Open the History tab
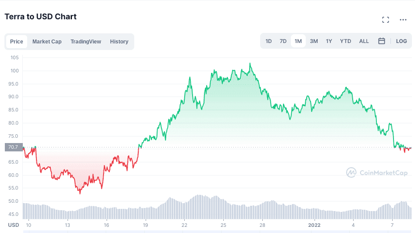The width and height of the screenshot is (415, 233). click(x=119, y=42)
